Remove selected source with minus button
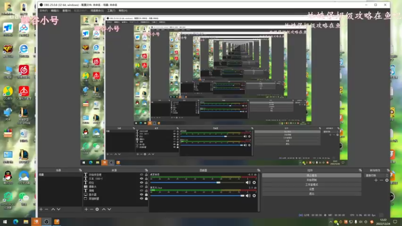402x226 pixels. [x=91, y=209]
